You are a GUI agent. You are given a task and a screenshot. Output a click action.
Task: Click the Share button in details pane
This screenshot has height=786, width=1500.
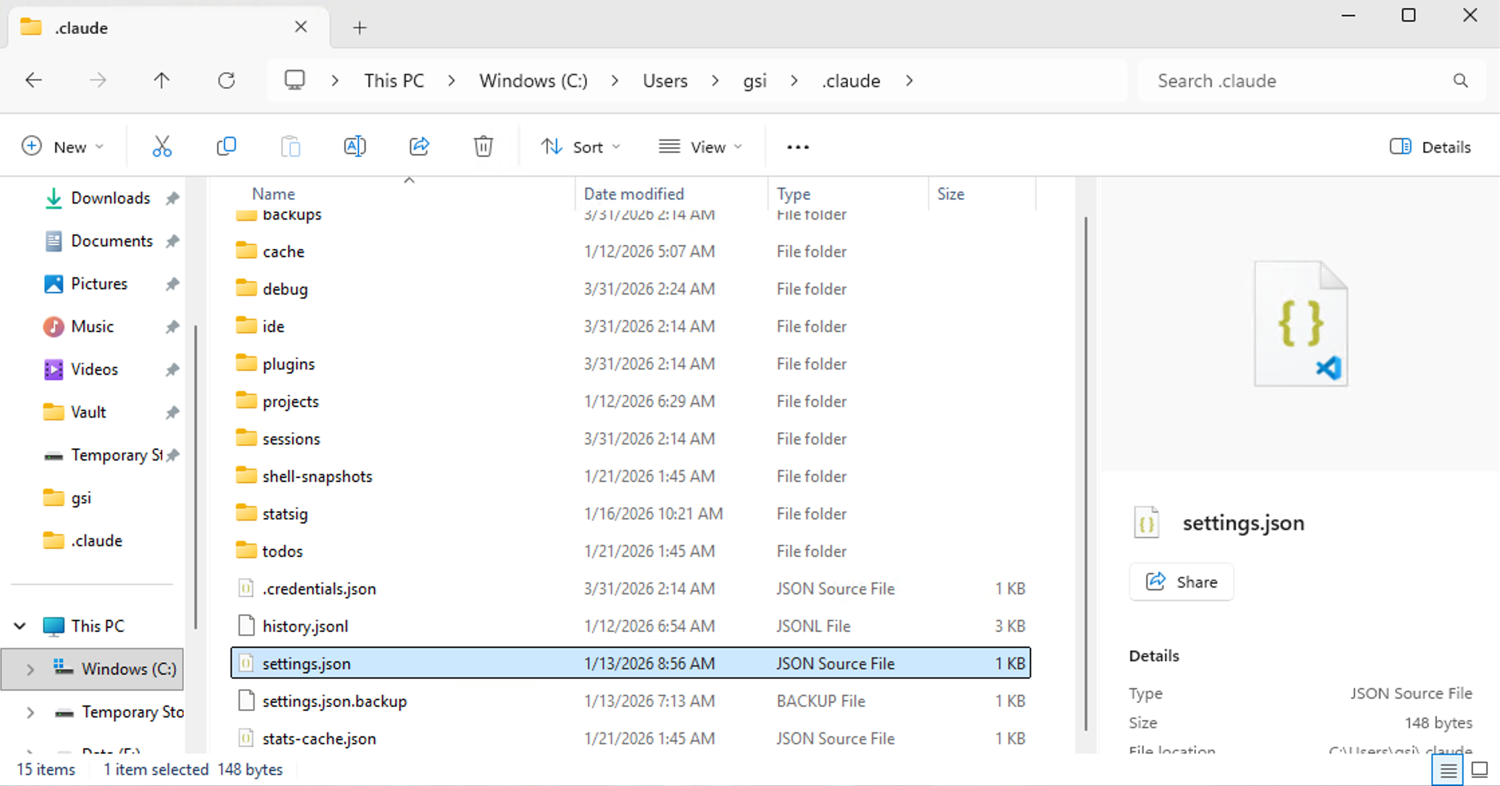click(x=1181, y=582)
